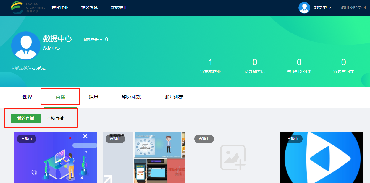The width and height of the screenshot is (370, 183).
Task: Click the large profile avatar picture
Action: coord(25,46)
